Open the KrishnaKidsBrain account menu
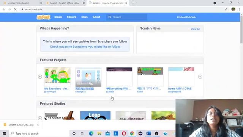 [186, 17]
